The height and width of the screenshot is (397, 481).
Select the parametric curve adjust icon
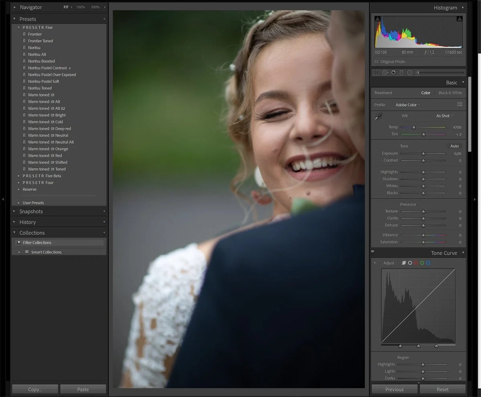click(x=404, y=263)
